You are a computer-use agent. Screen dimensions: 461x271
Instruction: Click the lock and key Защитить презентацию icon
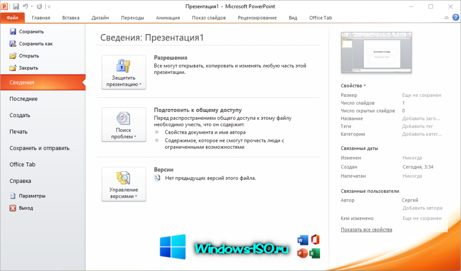(123, 66)
